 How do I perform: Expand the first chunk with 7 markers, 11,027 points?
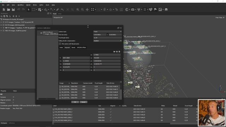coord(1,22)
